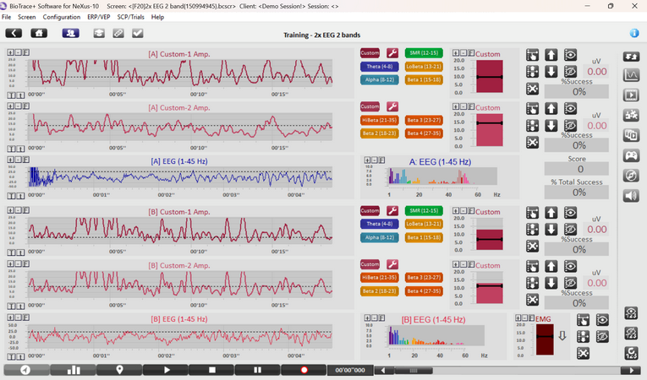Click the game controller icon in sidebar
The image size is (647, 380).
coord(631,155)
